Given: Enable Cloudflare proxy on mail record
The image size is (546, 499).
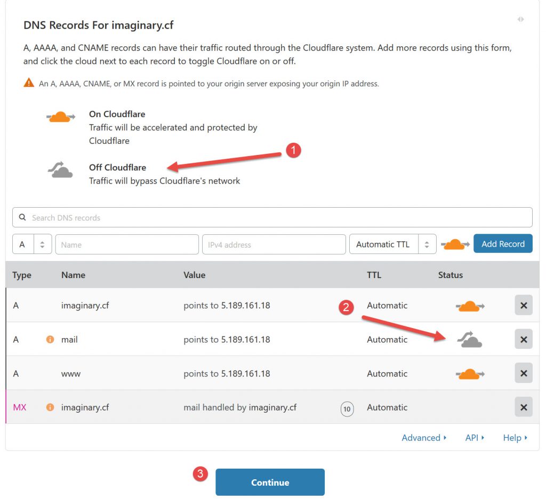Looking at the screenshot, I should pos(469,340).
